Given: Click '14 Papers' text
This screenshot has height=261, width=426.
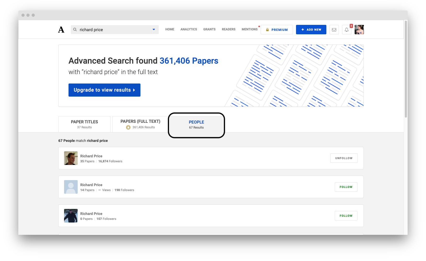Looking at the screenshot, I should (87, 190).
